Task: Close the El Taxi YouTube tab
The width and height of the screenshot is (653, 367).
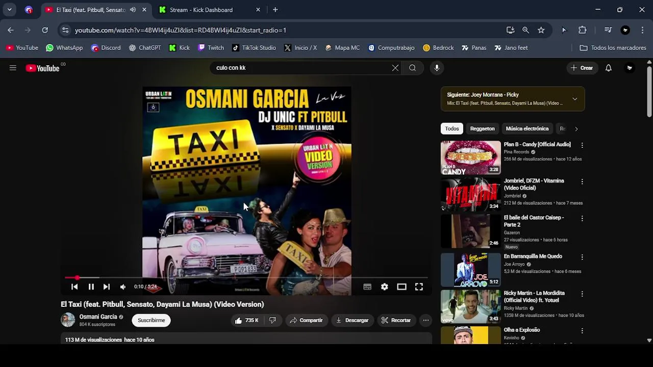Action: click(144, 10)
